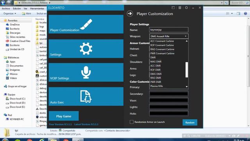Click the Lights color swatch
This screenshot has height=141, width=250.
[169, 107]
